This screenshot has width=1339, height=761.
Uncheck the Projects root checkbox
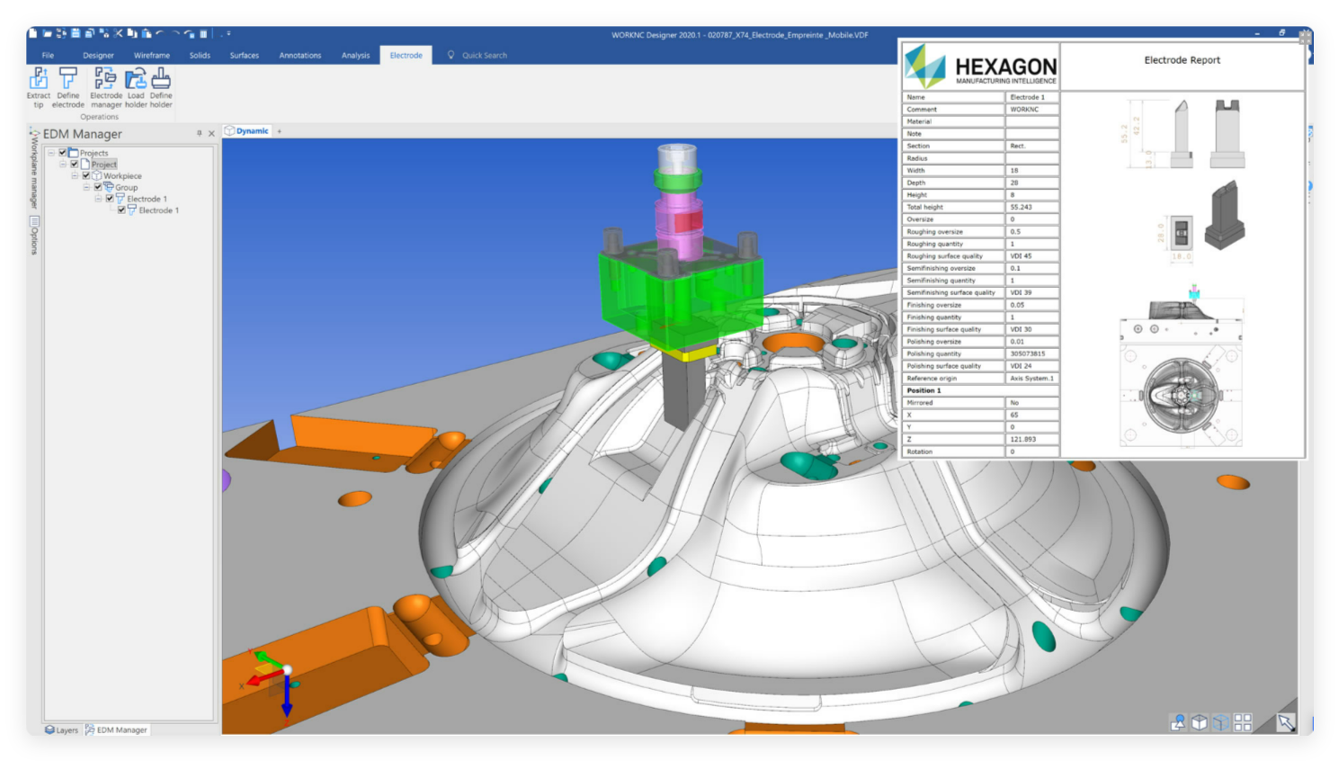point(63,153)
